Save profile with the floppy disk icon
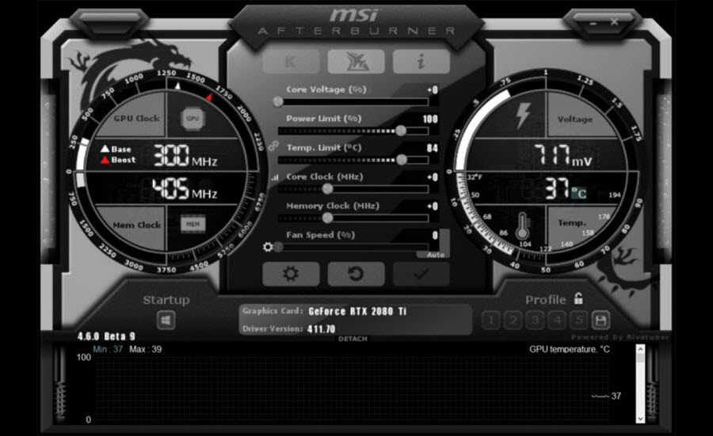713x436 pixels. click(601, 320)
